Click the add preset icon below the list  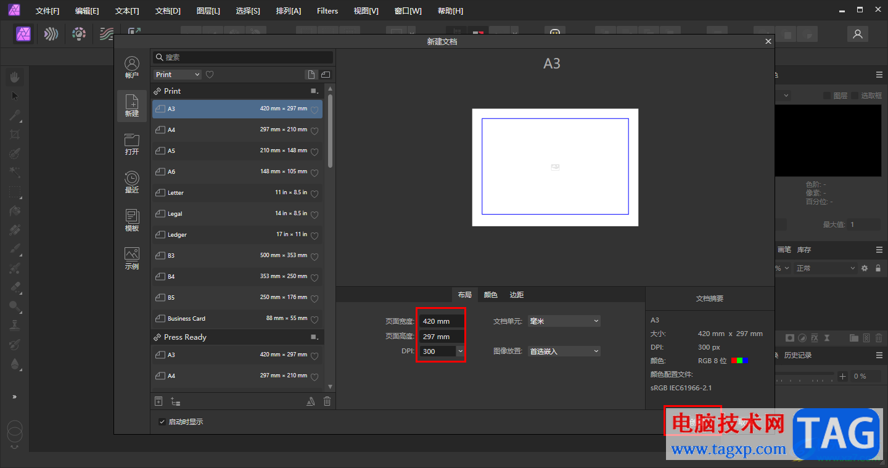click(x=158, y=401)
